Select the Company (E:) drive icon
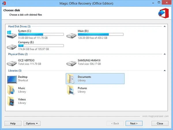Screen dimensions: 173x130 [12, 47]
